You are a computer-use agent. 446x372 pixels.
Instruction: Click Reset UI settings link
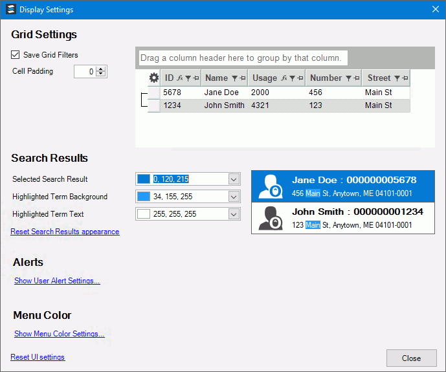coord(38,357)
